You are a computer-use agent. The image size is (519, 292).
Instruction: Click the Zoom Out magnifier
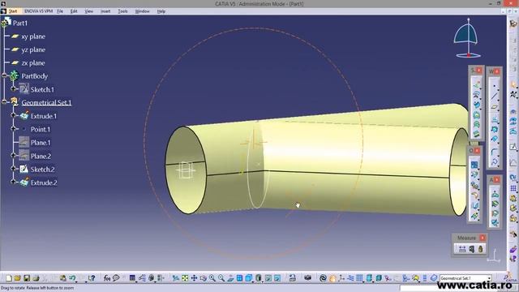pyautogui.click(x=221, y=278)
